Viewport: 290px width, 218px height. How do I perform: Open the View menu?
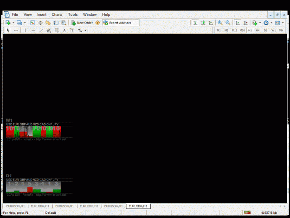click(27, 14)
